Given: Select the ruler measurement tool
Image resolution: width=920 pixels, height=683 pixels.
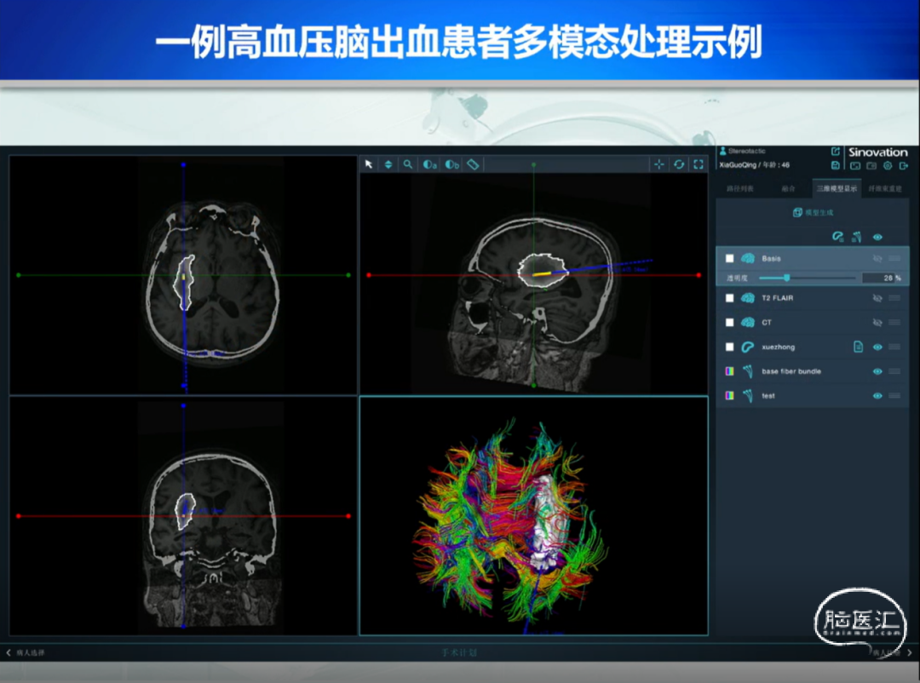Looking at the screenshot, I should point(474,164).
